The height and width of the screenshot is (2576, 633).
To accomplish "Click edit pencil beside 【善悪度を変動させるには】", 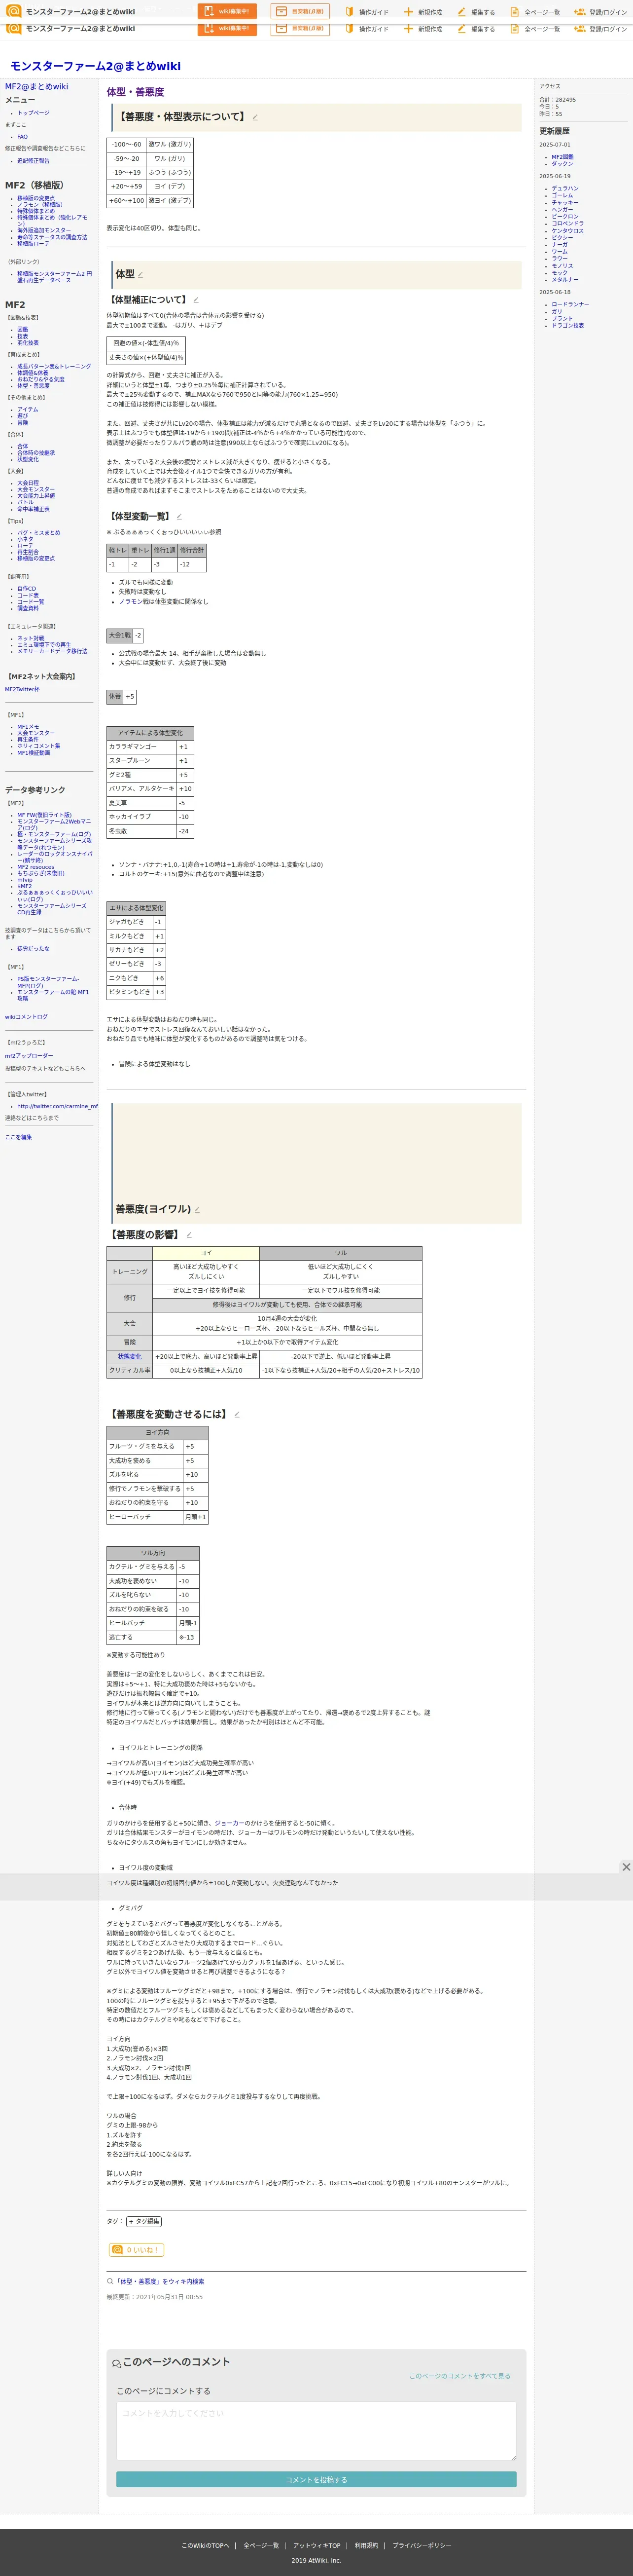I will coord(237,1415).
